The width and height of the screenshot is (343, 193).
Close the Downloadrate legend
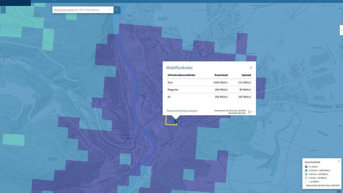click(x=338, y=161)
